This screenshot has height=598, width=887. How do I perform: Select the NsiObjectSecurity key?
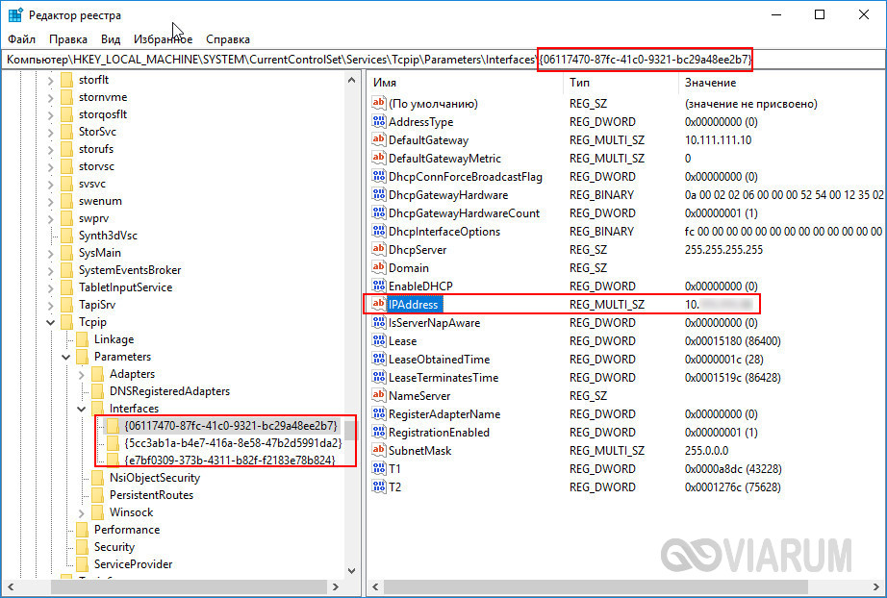tap(155, 478)
